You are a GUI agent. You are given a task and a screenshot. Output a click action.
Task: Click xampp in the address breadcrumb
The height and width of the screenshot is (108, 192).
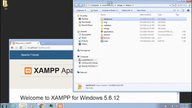tap(120, 5)
